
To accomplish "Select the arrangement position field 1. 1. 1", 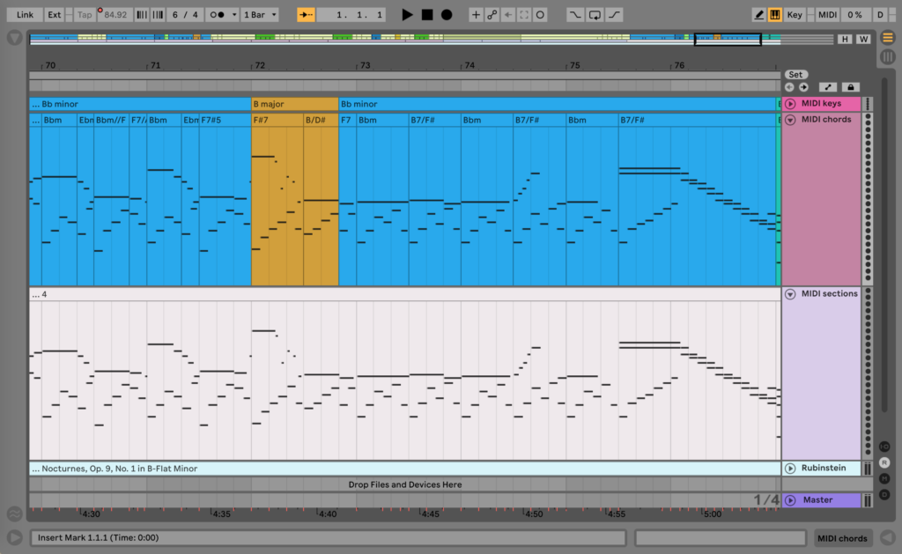I will point(351,14).
